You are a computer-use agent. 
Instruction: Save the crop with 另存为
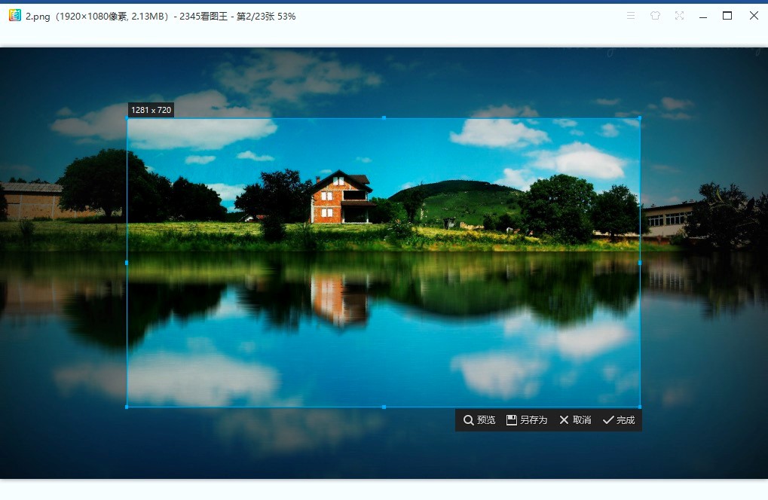click(x=527, y=419)
